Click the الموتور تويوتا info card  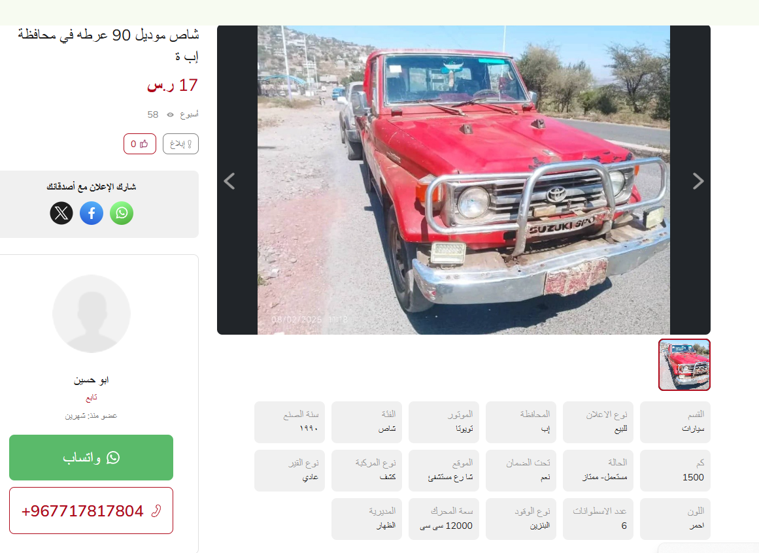(444, 422)
